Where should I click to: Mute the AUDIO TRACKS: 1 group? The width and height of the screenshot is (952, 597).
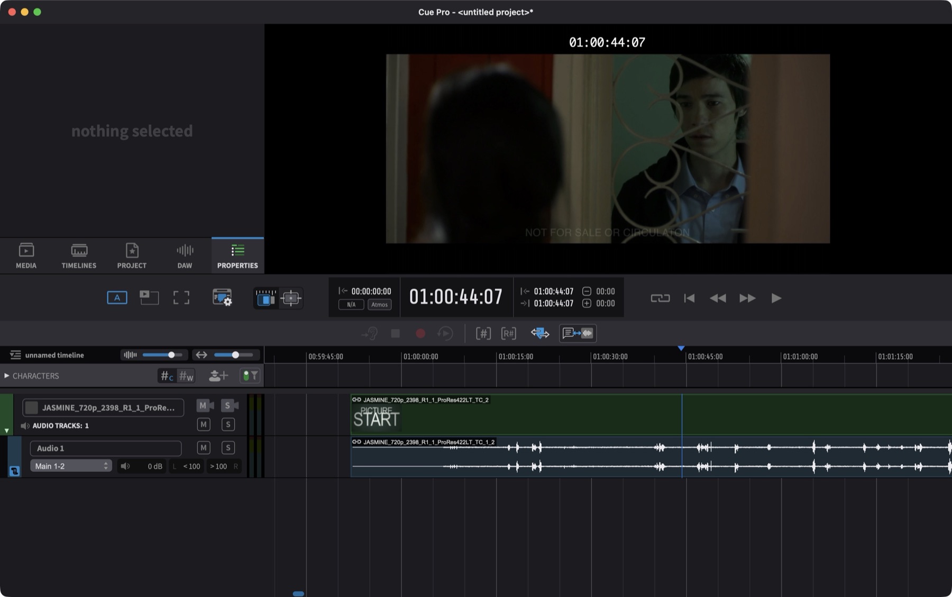[x=204, y=424]
